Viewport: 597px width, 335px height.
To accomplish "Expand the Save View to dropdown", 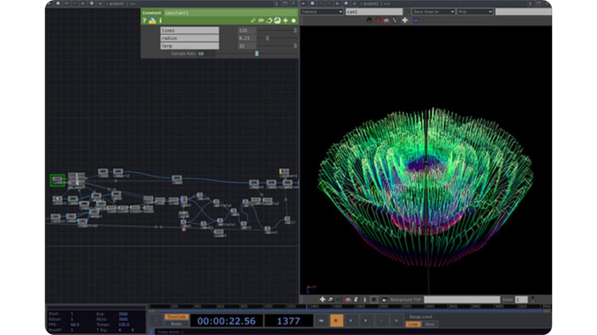I will click(433, 11).
